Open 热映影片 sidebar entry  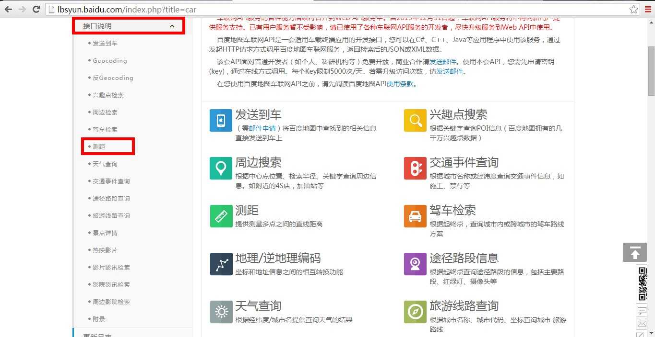tap(105, 250)
